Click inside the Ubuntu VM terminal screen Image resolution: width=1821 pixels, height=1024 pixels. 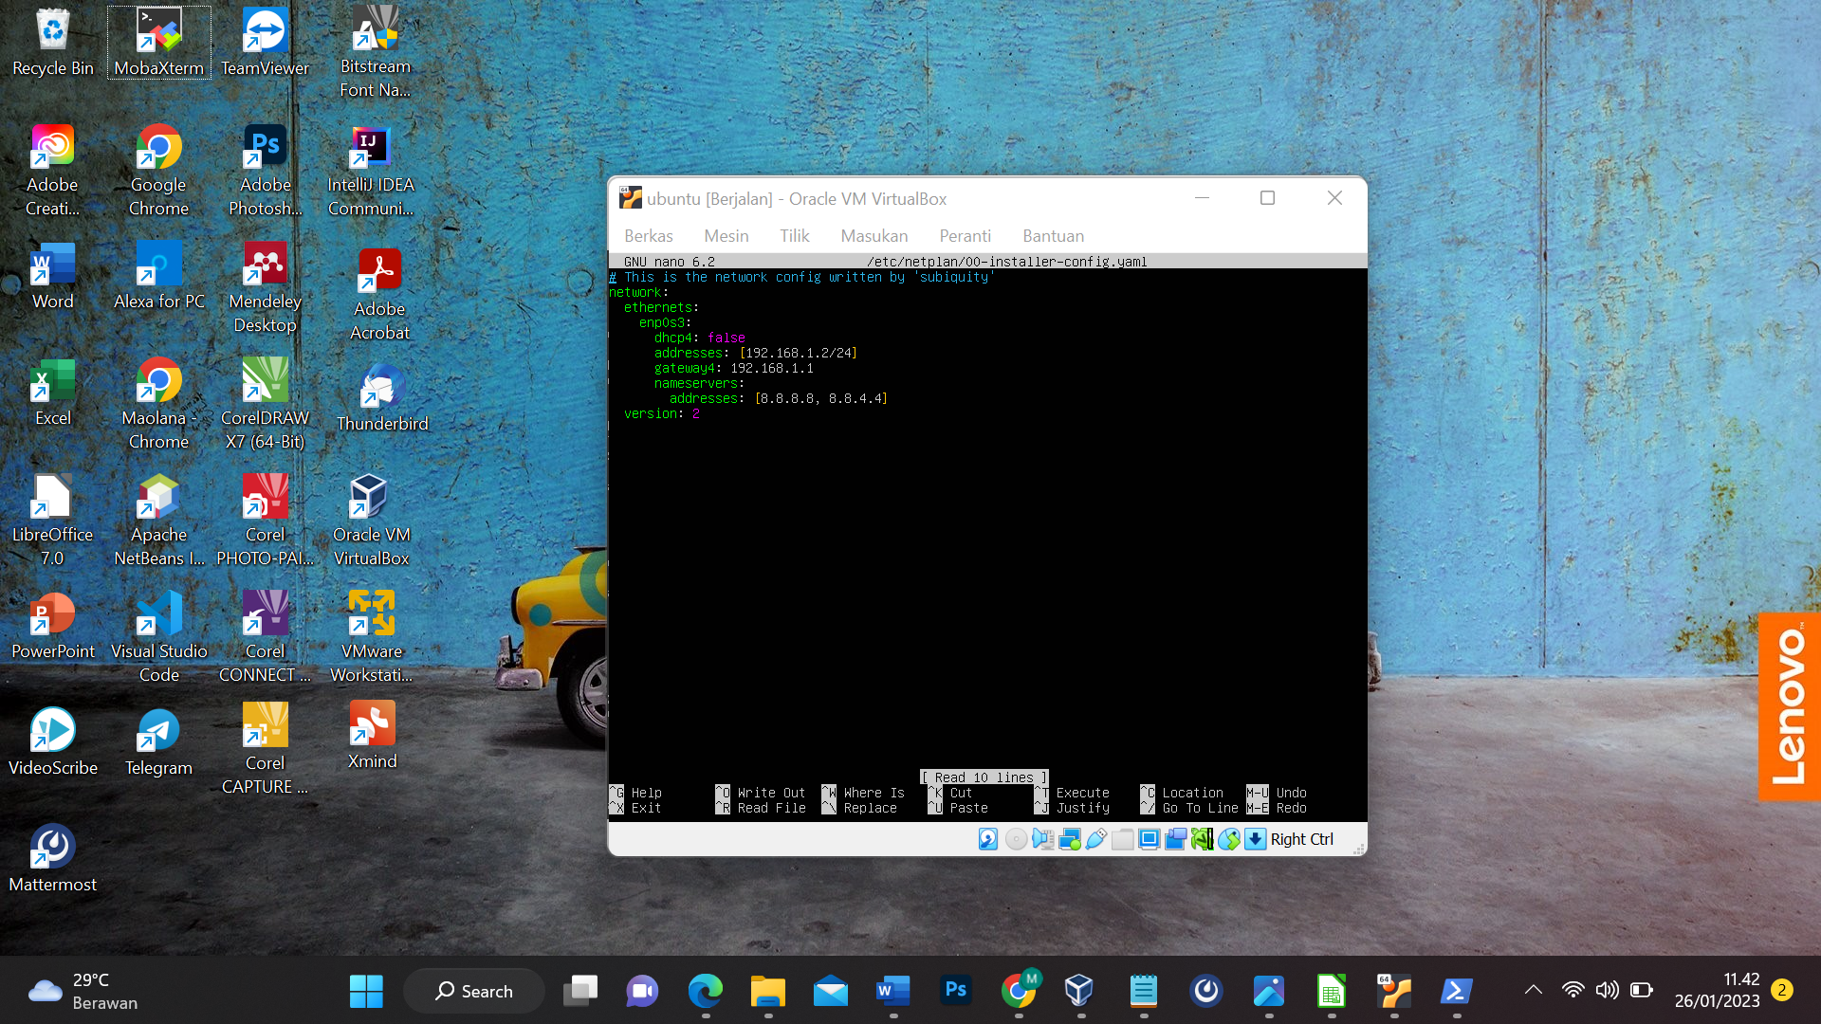986,531
